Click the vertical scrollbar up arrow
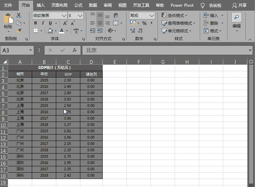The width and height of the screenshot is (255, 187). 251,62
